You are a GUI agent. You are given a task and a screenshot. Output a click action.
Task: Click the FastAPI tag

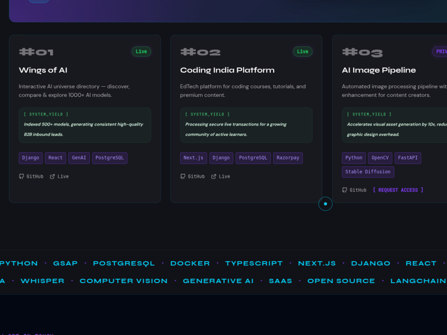pyautogui.click(x=408, y=158)
